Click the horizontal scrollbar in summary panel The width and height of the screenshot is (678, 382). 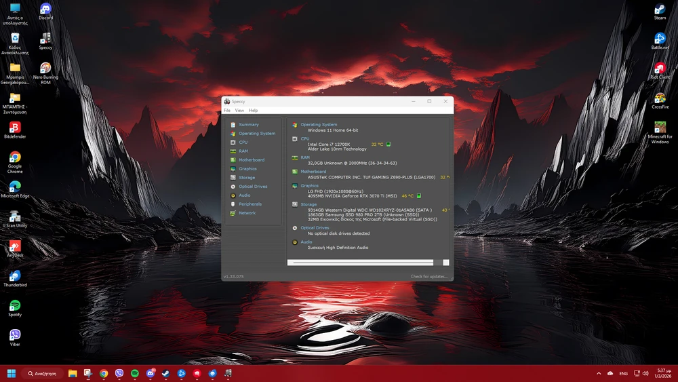(360, 263)
